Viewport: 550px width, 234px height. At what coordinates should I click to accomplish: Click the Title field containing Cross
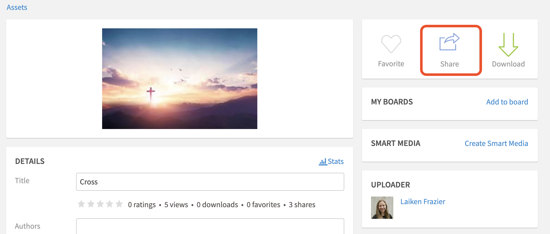pos(210,182)
